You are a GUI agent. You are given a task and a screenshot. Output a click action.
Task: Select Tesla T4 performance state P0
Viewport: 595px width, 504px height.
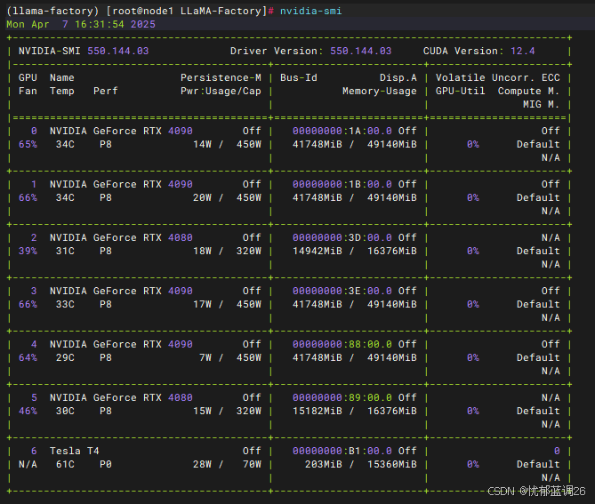[x=106, y=464]
